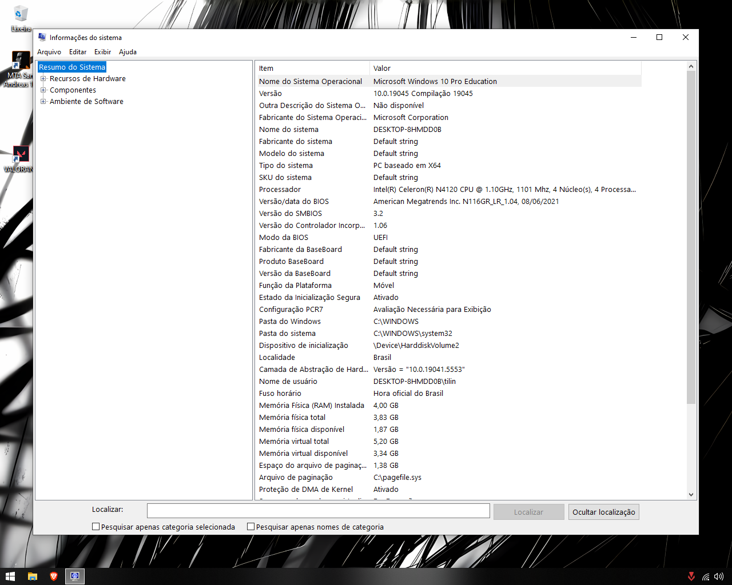Select the 'Localidade' row
This screenshot has height=585, width=732.
tap(449, 358)
